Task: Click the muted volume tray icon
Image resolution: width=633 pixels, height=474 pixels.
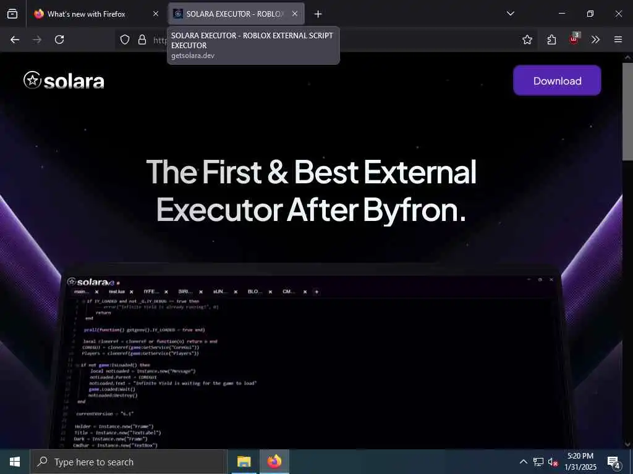Action: (x=553, y=462)
